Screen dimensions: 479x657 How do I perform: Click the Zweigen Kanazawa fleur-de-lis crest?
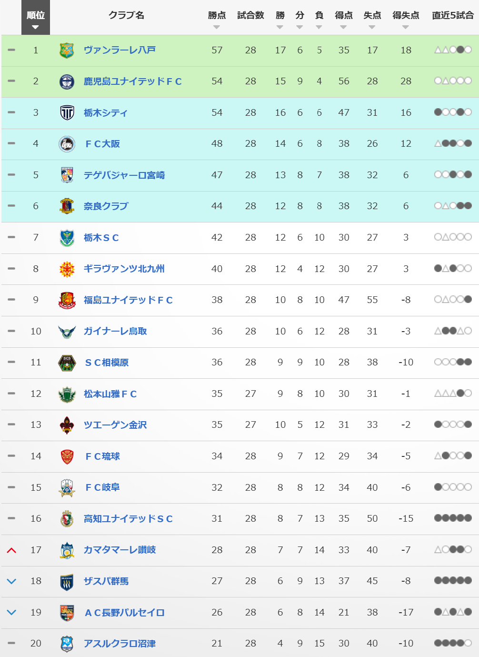pyautogui.click(x=67, y=425)
